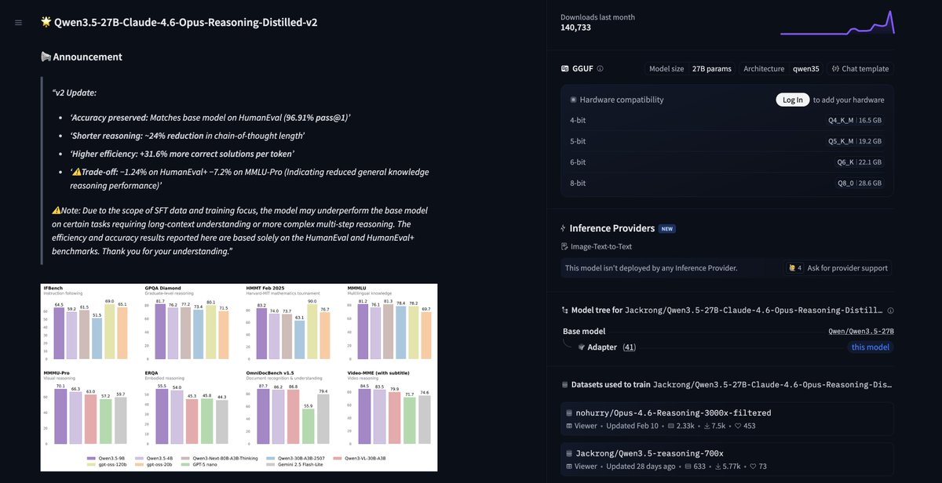The image size is (942, 483).
Task: Click the GGUF info circle icon
Action: [x=601, y=69]
